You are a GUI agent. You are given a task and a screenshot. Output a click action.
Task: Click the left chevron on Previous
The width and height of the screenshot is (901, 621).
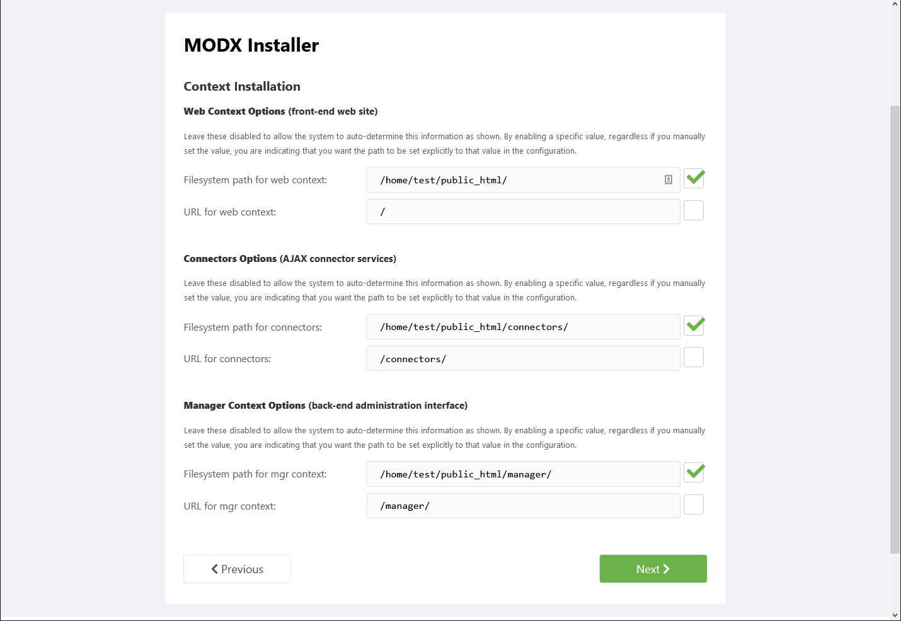pos(215,569)
